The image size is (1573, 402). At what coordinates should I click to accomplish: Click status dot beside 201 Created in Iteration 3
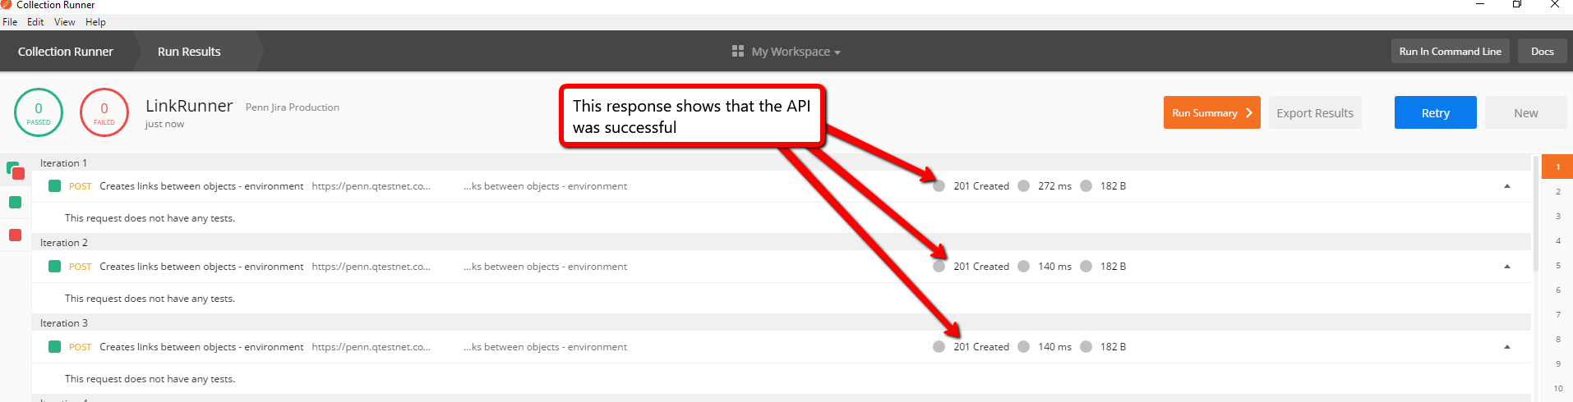(939, 347)
